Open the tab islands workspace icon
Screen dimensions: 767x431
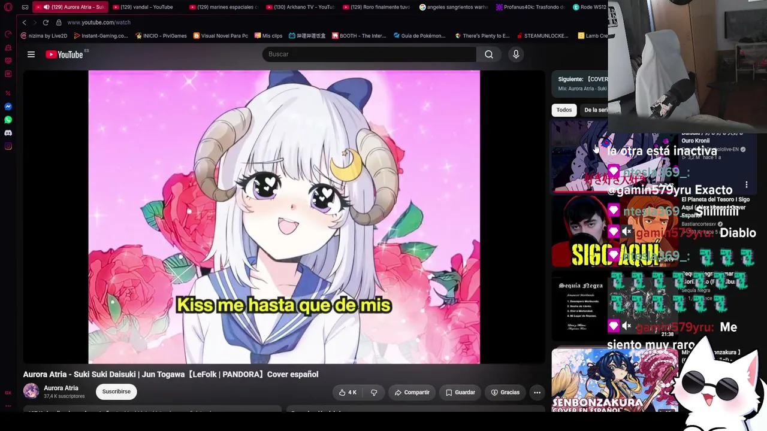click(25, 7)
